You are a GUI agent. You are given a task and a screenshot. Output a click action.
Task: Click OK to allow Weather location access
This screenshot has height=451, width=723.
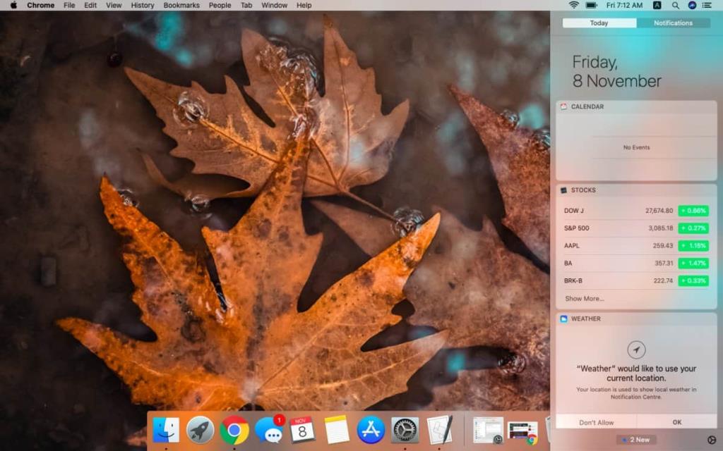pyautogui.click(x=676, y=421)
